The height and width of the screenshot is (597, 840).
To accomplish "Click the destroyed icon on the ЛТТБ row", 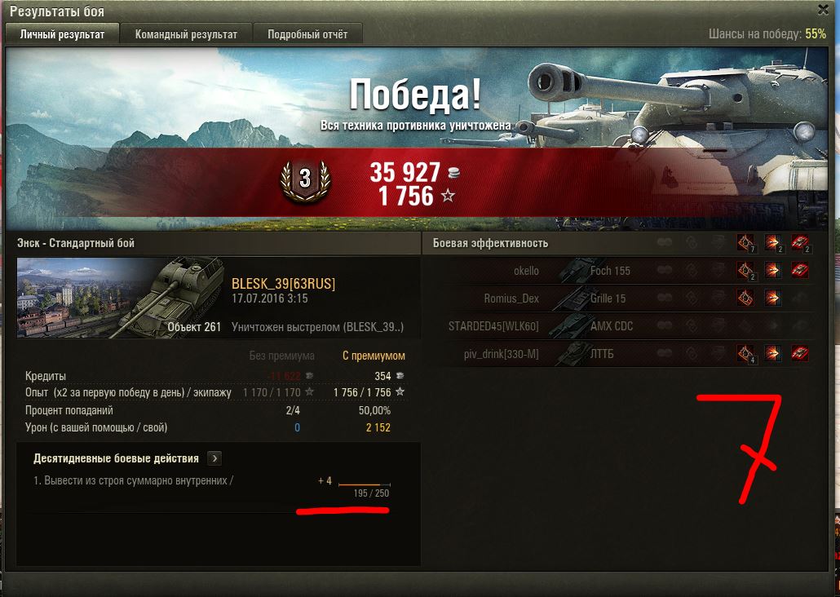I will tap(800, 353).
